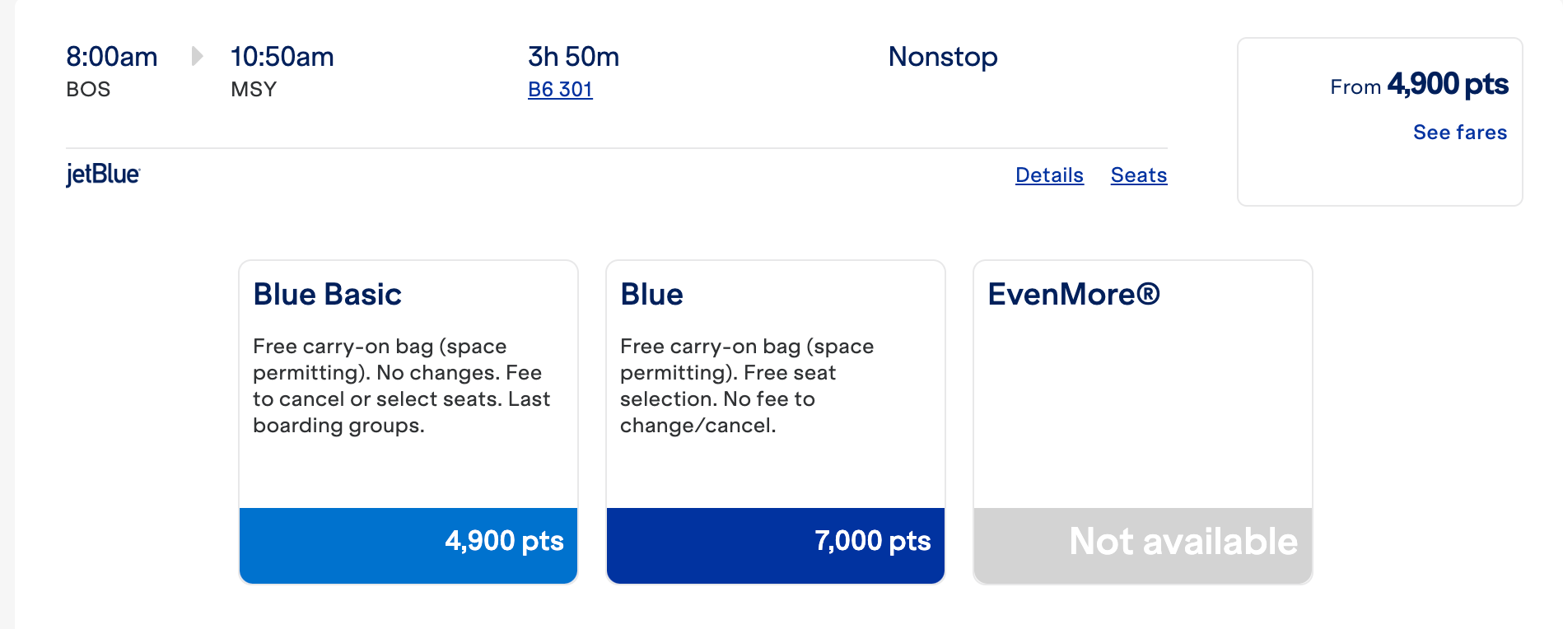Open the flight Details link

(x=1048, y=175)
